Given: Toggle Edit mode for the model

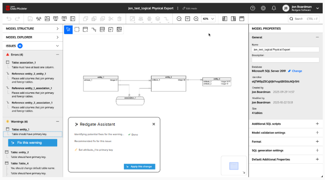Looking at the screenshot, I should [190, 8].
